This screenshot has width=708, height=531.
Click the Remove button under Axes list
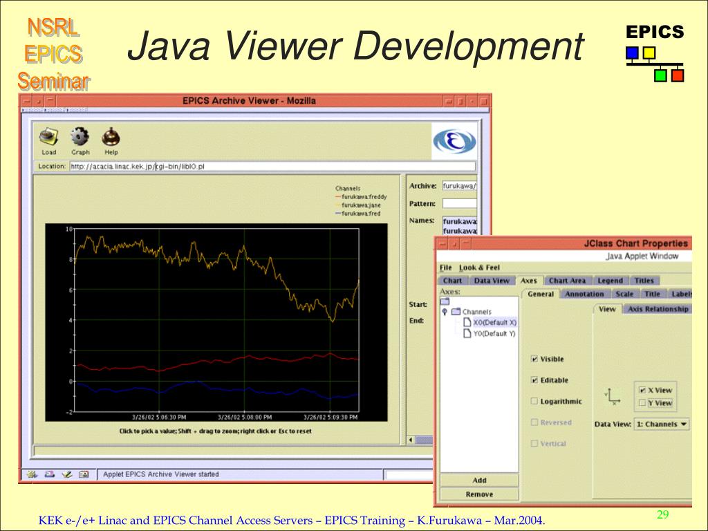(479, 494)
